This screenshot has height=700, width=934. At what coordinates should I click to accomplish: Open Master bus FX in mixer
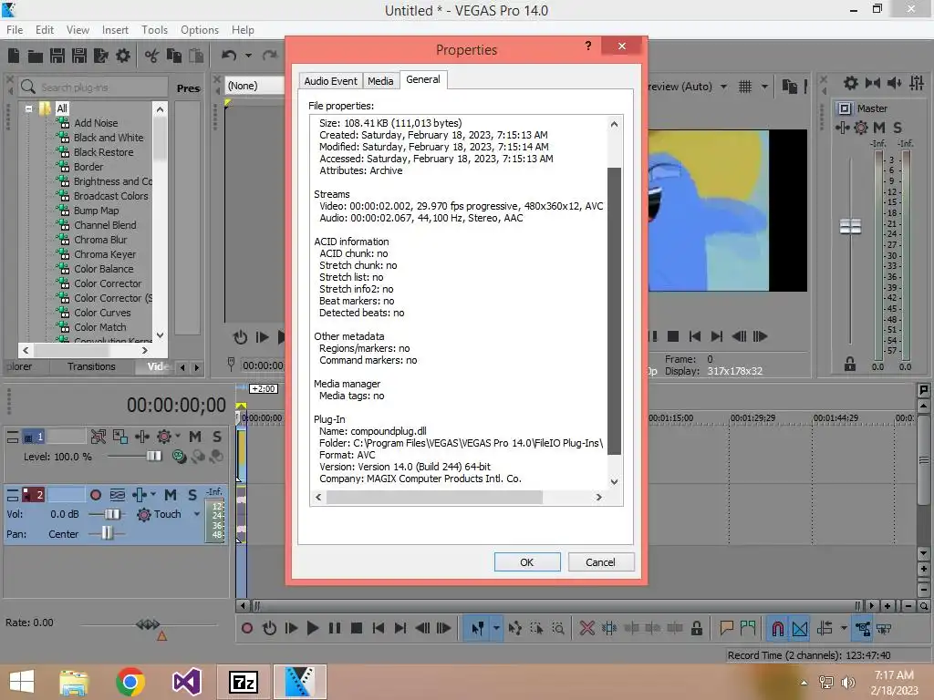(x=842, y=128)
